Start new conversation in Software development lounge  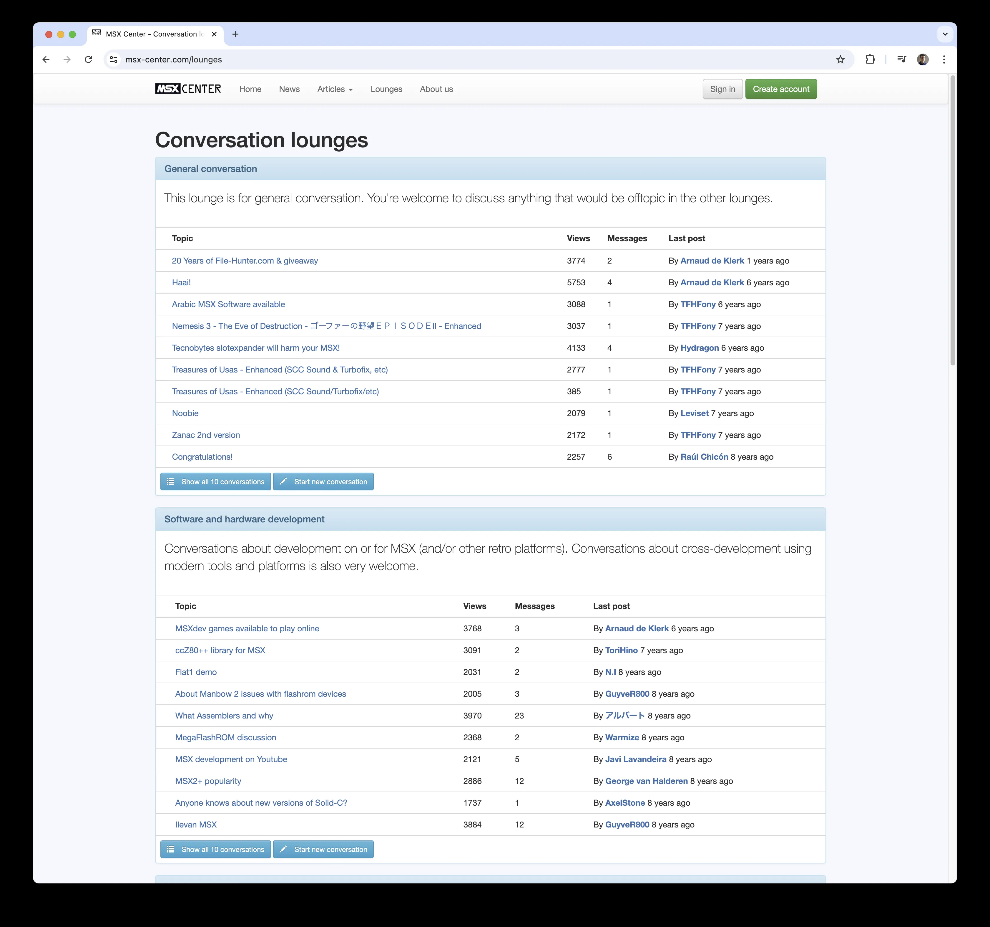(x=323, y=849)
